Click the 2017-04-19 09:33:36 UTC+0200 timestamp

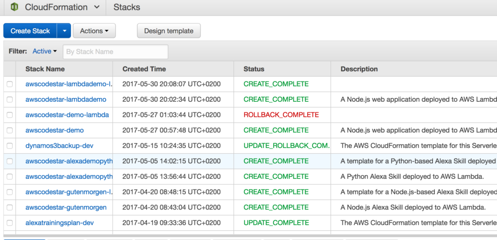171,223
